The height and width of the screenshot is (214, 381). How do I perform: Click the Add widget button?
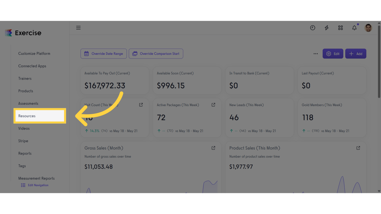point(356,54)
